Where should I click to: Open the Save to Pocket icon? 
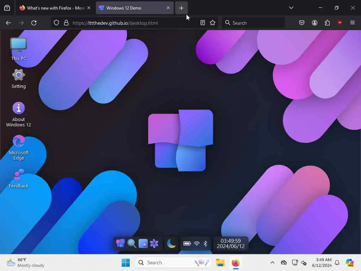pos(302,23)
